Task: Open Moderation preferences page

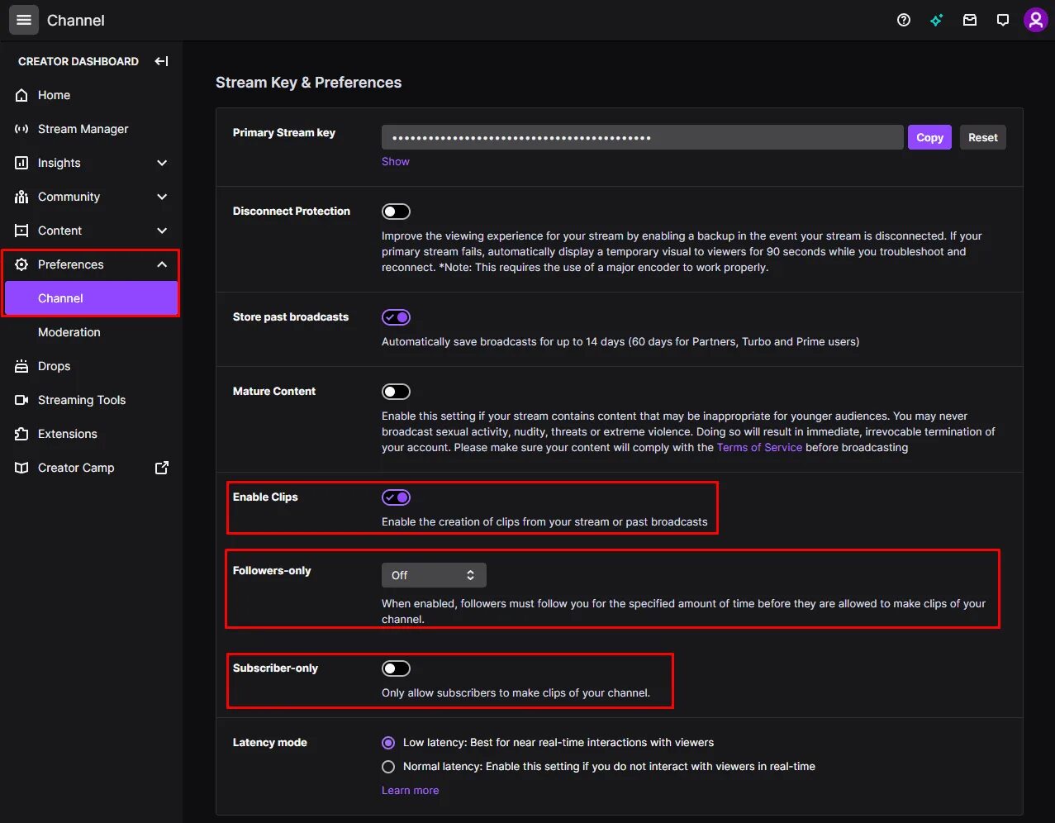Action: coord(69,332)
